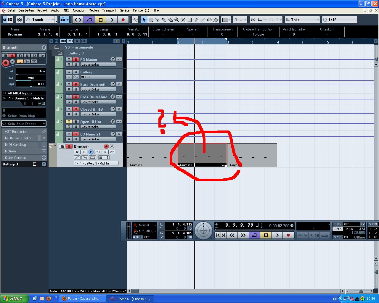Open B3 Master Lautstärke parameter dropdown

98,65
